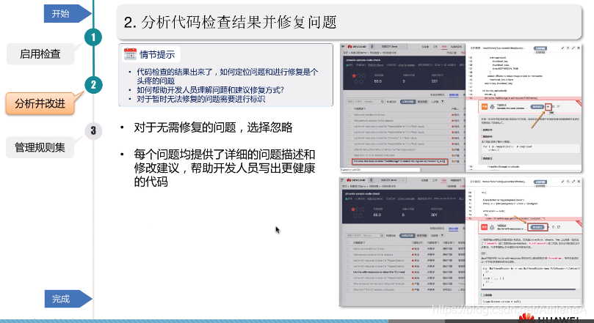The width and height of the screenshot is (594, 323).
Task: Click pencil edit icon in upper code panel
Action: tap(562, 48)
